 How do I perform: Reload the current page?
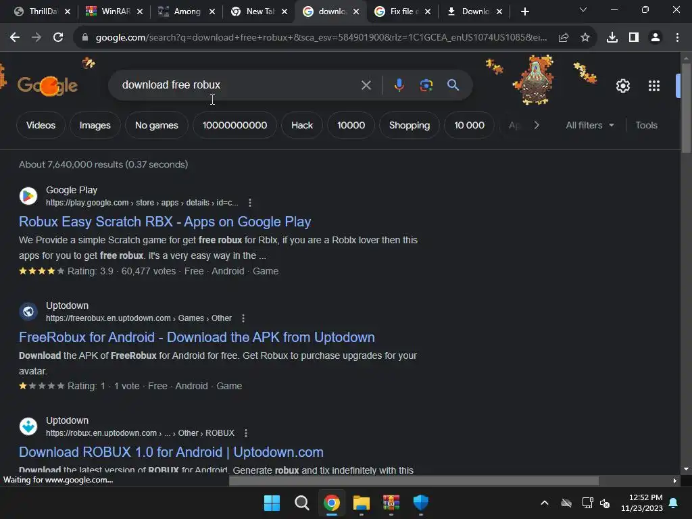[58, 38]
